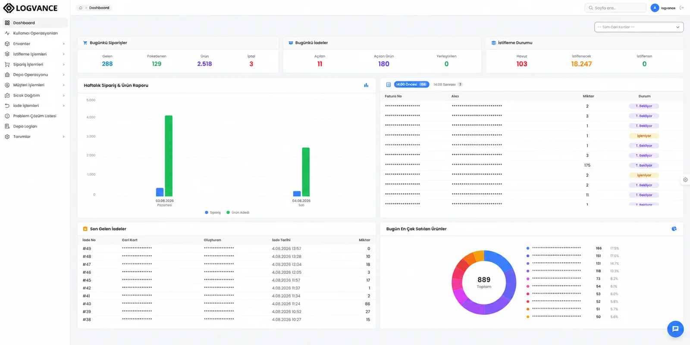The height and width of the screenshot is (345, 690).
Task: Click the logout icon
Action: (x=682, y=8)
